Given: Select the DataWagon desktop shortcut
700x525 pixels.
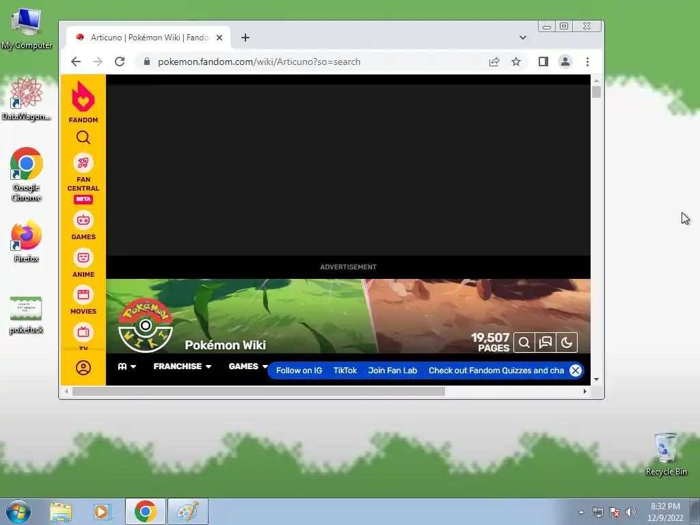Looking at the screenshot, I should (27, 99).
